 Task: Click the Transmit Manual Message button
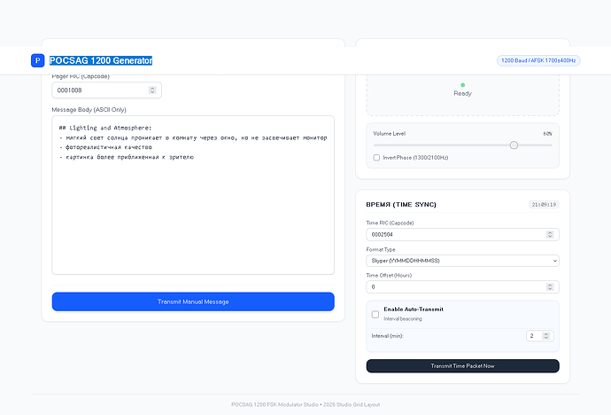point(193,301)
